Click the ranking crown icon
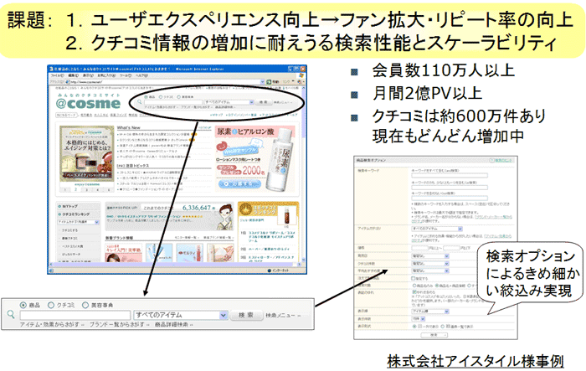Image resolution: width=586 pixels, height=371 pixels. (x=244, y=209)
